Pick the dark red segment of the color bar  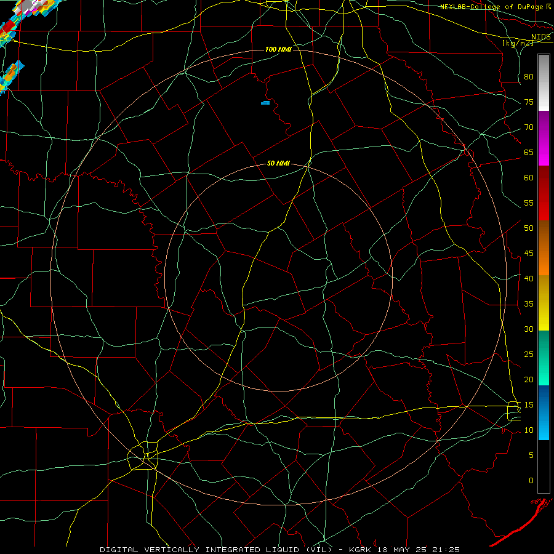[x=544, y=193]
